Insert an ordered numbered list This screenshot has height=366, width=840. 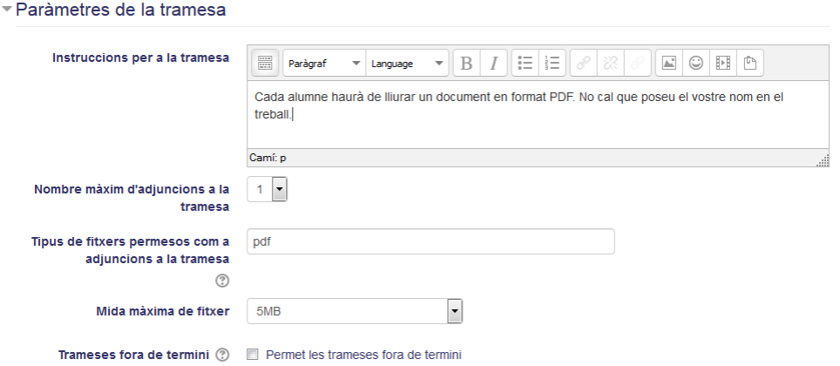click(x=552, y=64)
